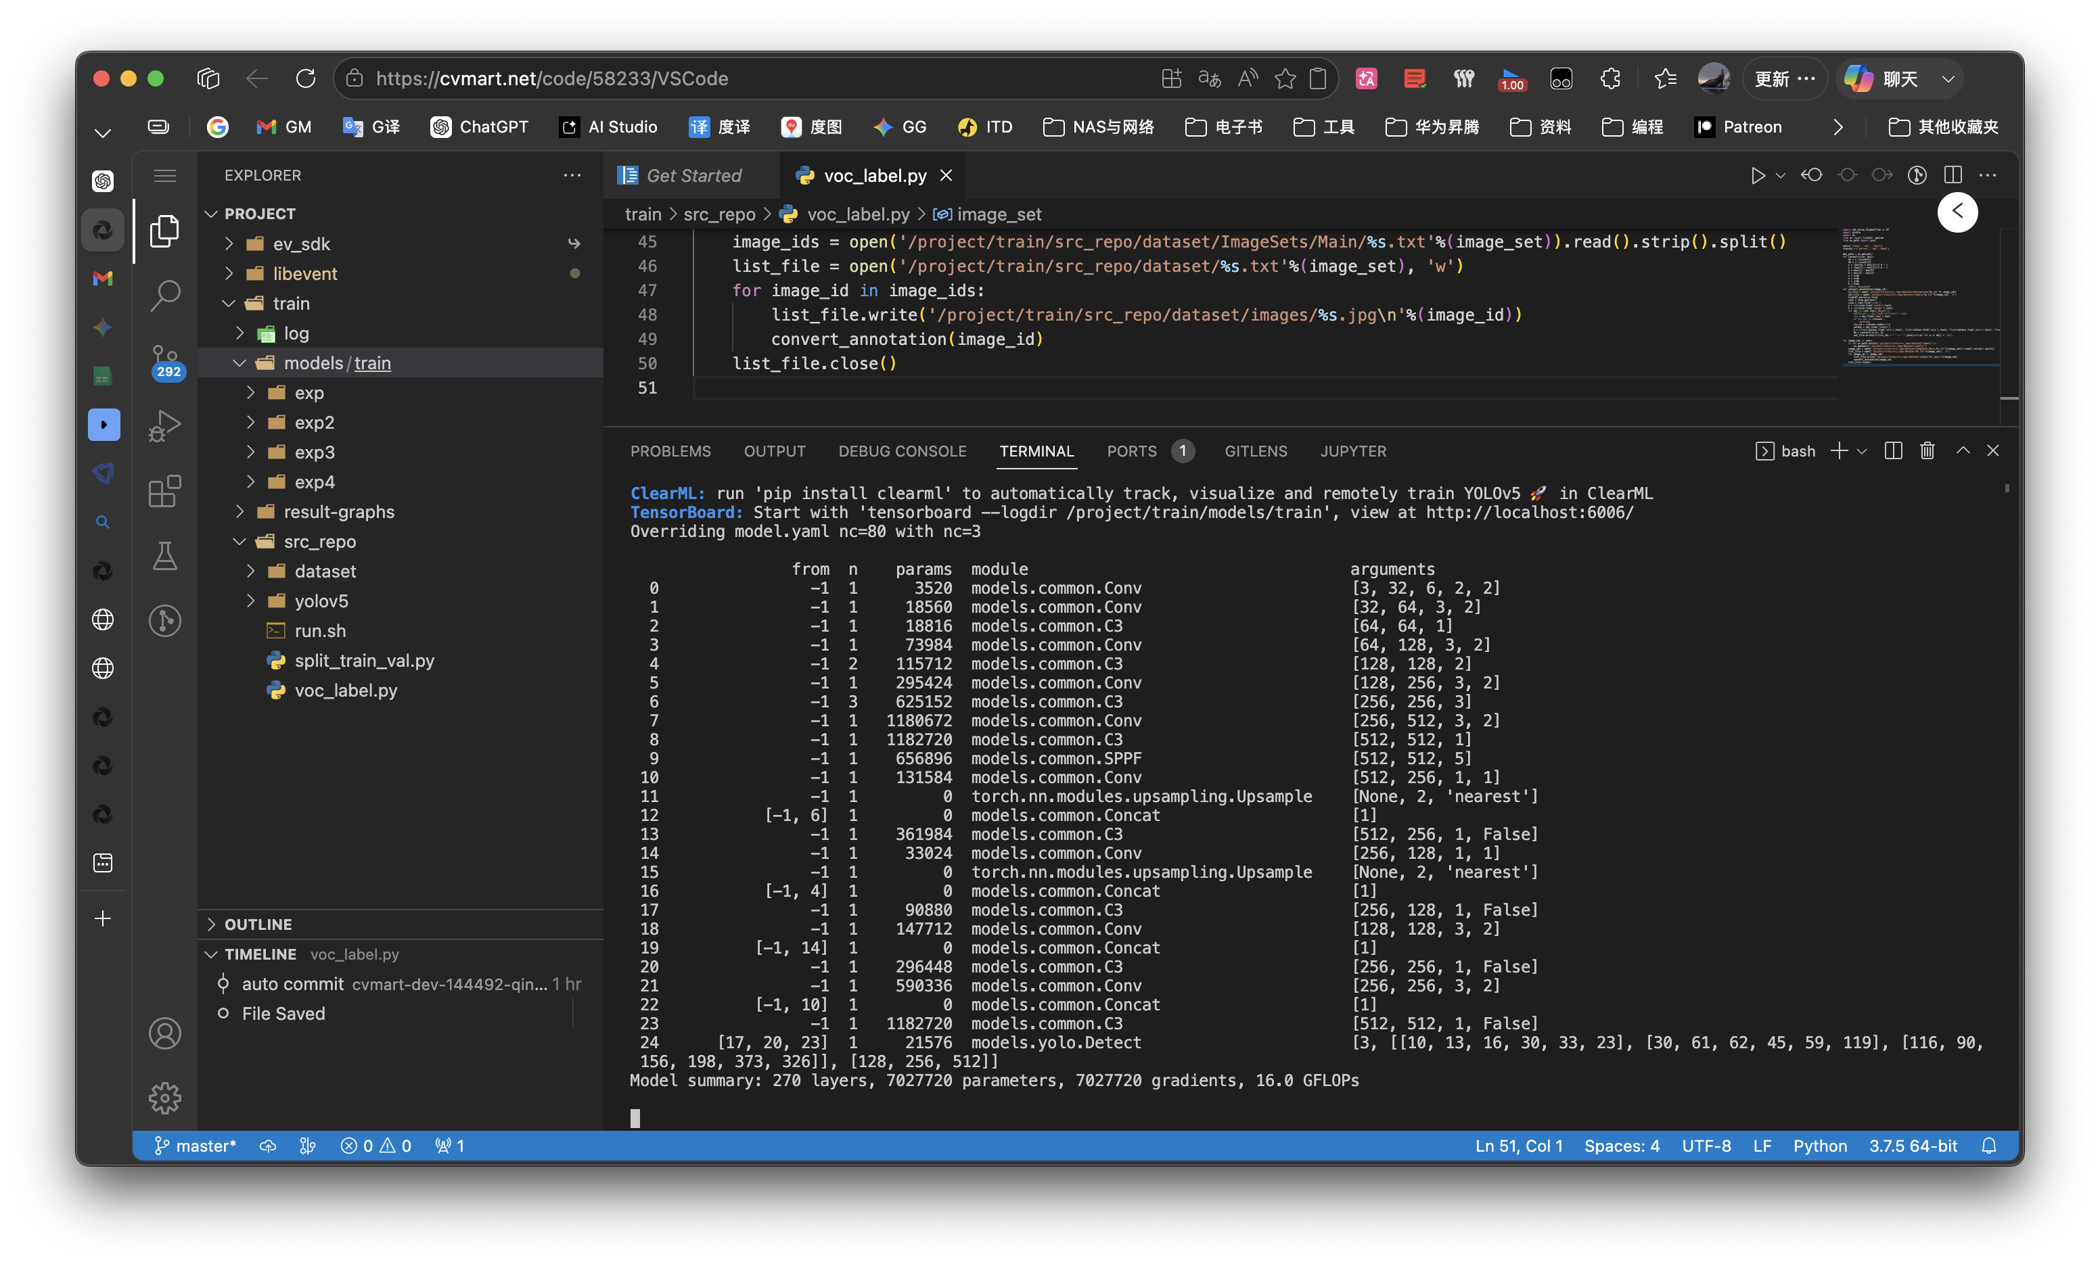
Task: Open the new terminal launch profile dropdown
Action: [1863, 450]
